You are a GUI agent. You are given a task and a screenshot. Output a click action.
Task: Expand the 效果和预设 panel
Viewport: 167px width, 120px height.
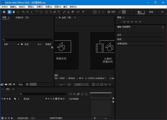(x=122, y=44)
